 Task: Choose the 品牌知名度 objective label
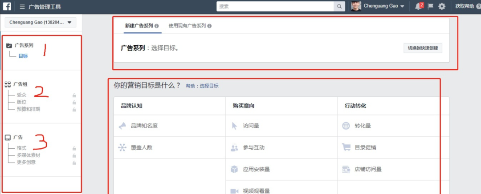[x=144, y=126]
